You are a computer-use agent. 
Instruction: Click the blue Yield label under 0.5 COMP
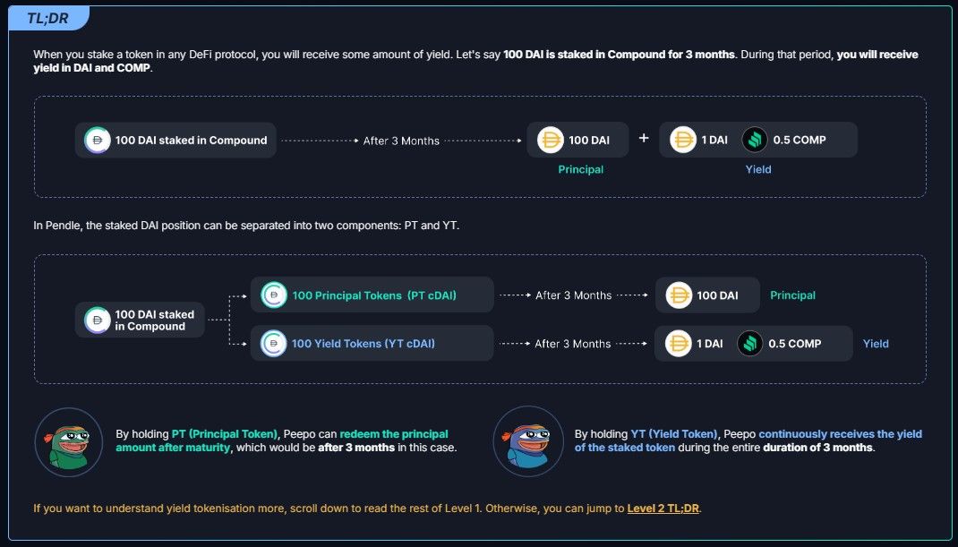(x=758, y=169)
